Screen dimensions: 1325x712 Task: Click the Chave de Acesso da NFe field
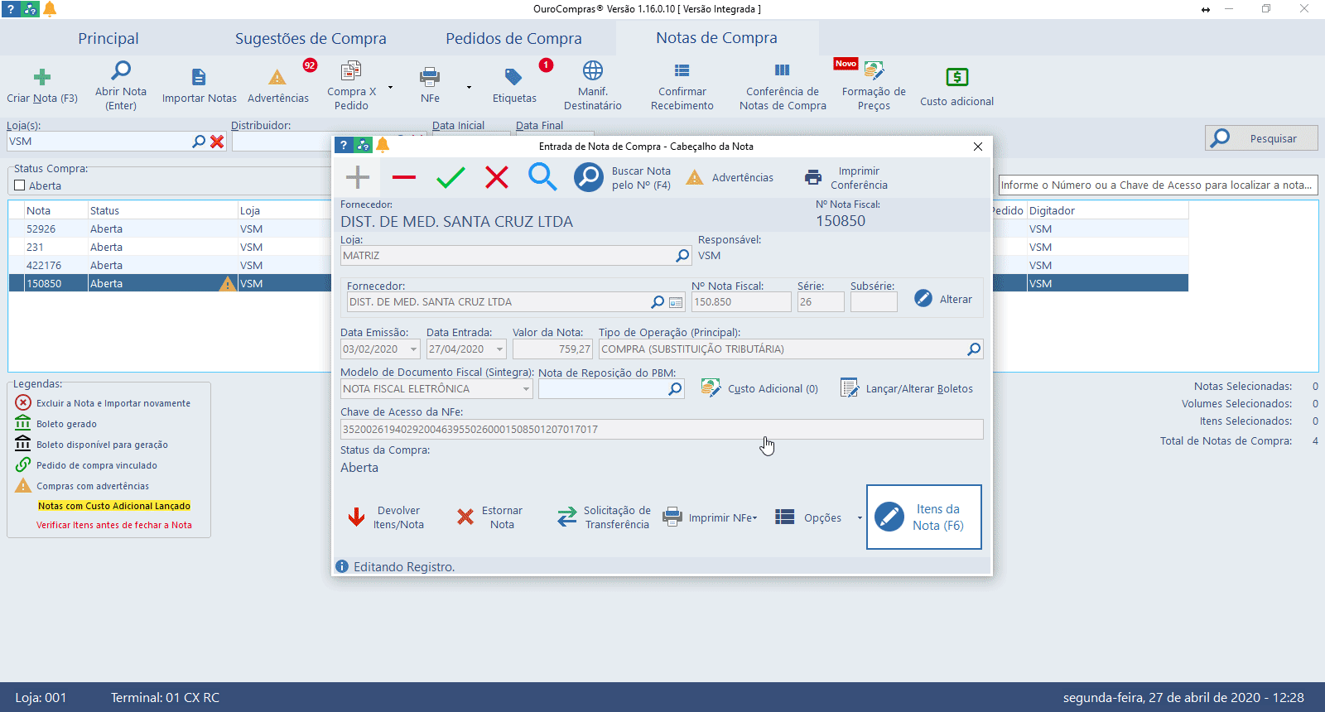[x=662, y=429]
